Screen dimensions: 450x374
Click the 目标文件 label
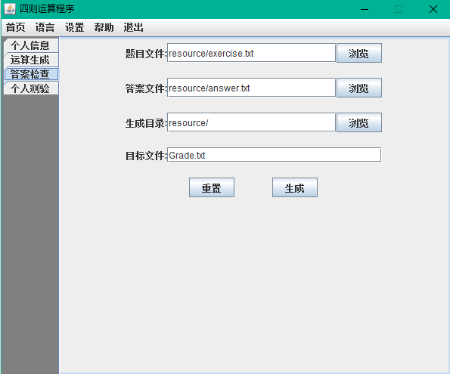[146, 156]
